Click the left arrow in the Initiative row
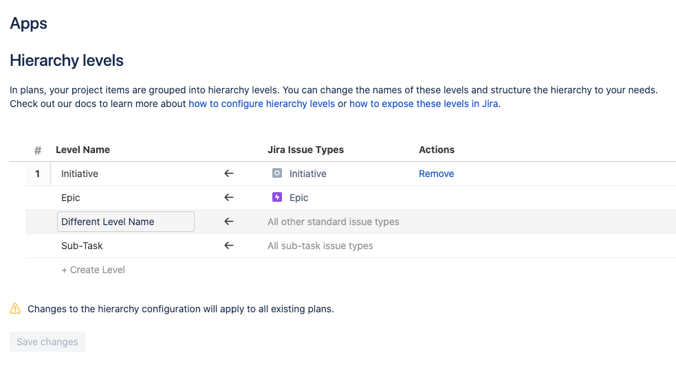The width and height of the screenshot is (676, 372). (x=229, y=174)
